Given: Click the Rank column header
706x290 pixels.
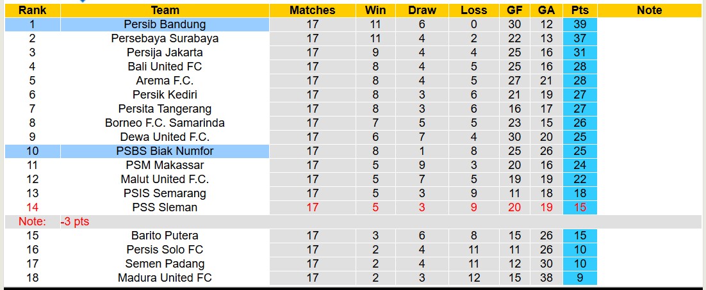Looking at the screenshot, I should click(x=31, y=10).
